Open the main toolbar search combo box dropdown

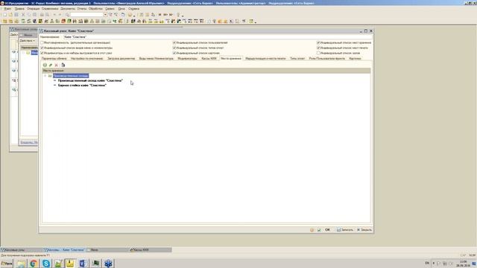click(105, 15)
